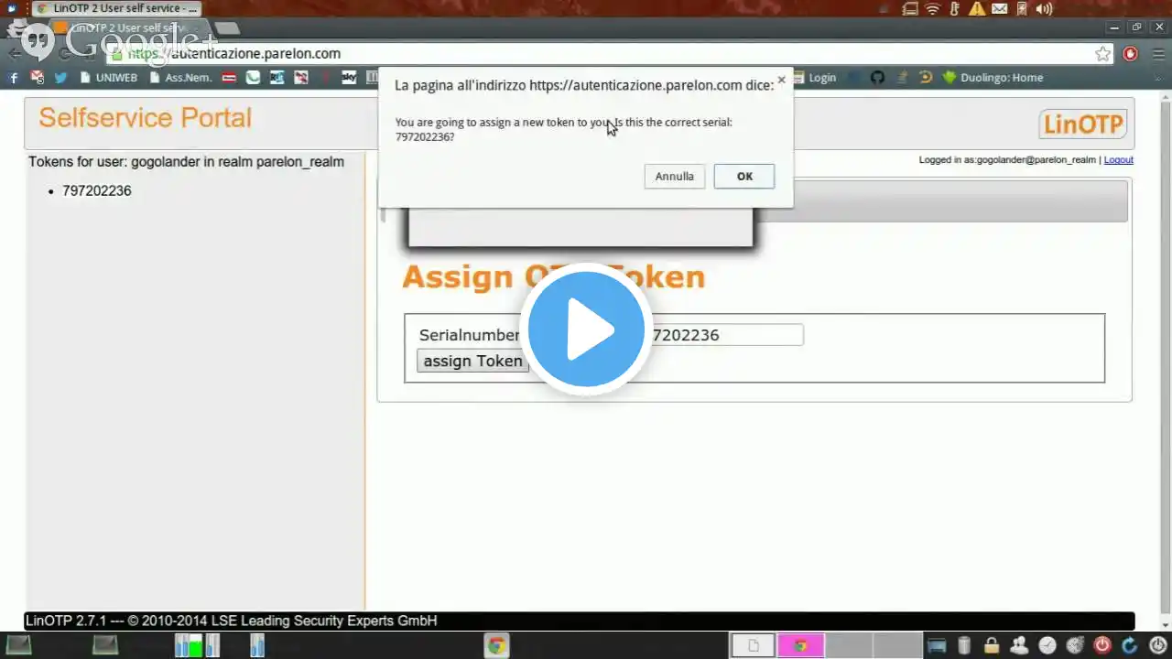1172x659 pixels.
Task: Open a new browser tab
Action: pyautogui.click(x=226, y=28)
